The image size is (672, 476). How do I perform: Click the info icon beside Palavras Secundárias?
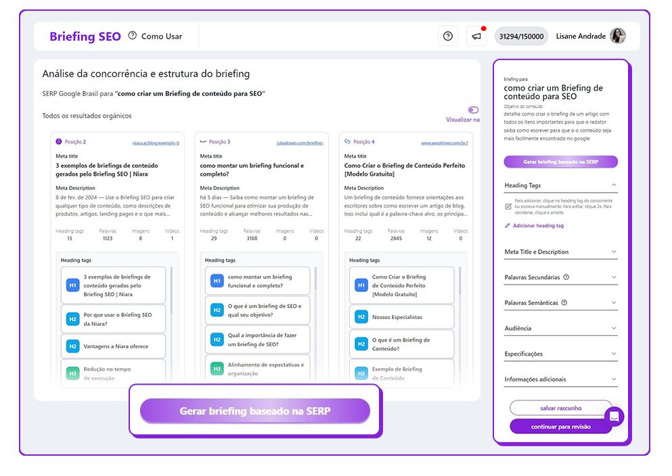[566, 277]
